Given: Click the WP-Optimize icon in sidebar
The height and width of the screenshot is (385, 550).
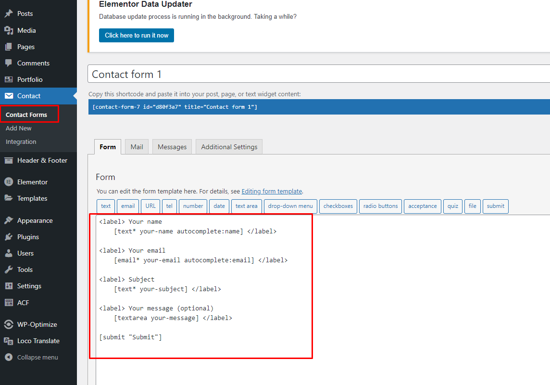Looking at the screenshot, I should pyautogui.click(x=9, y=324).
